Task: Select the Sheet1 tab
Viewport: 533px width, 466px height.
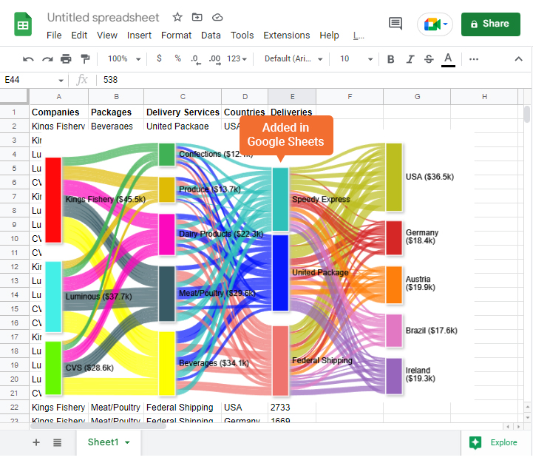Action: [x=109, y=442]
